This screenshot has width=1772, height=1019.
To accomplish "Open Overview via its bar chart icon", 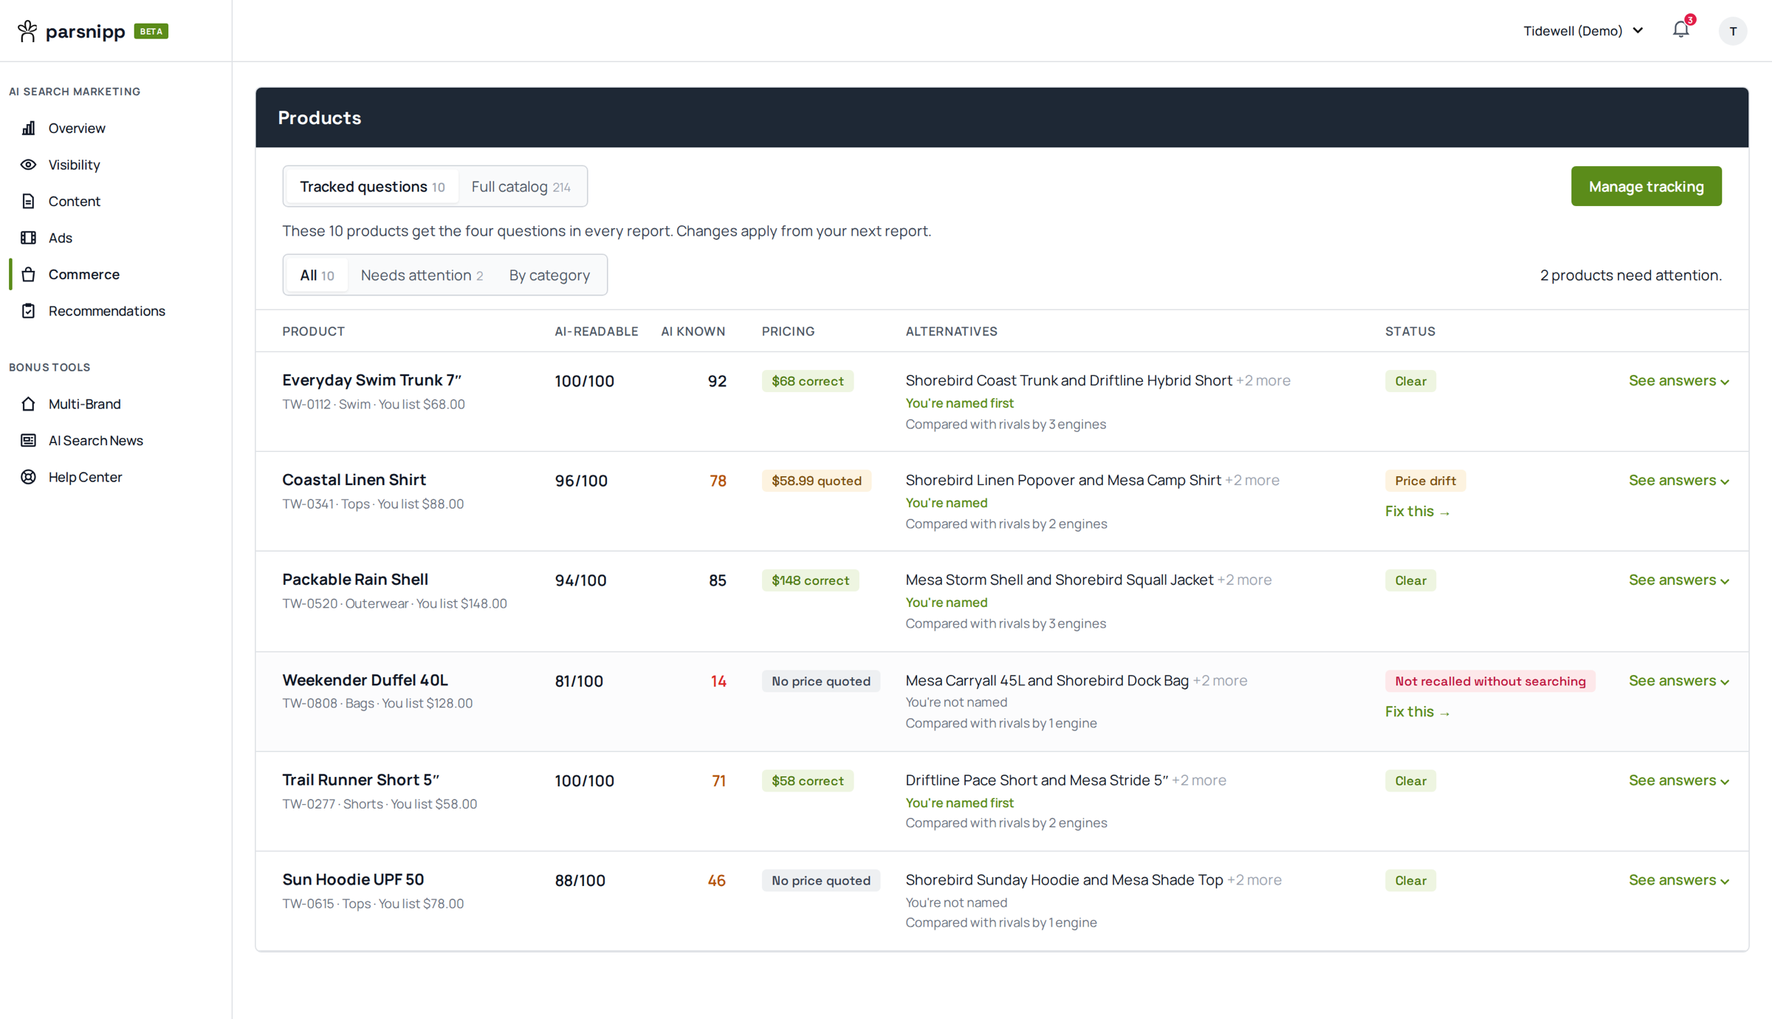I will point(28,128).
